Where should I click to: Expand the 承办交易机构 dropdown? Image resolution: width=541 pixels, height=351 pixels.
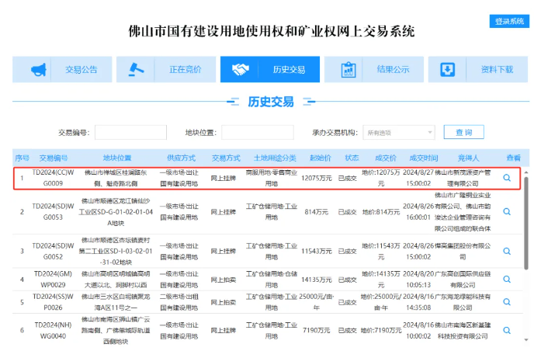(x=399, y=133)
